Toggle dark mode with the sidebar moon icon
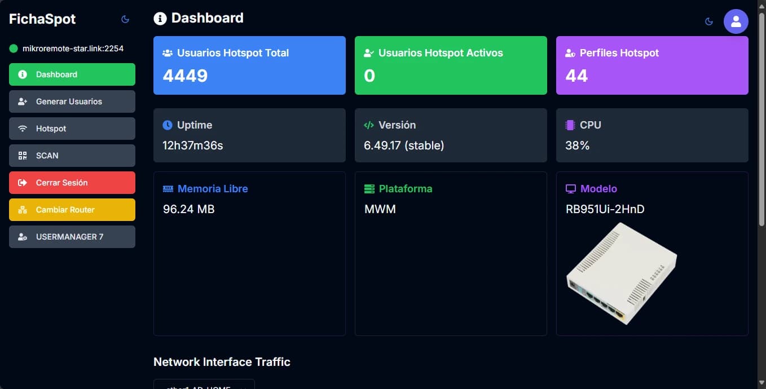The width and height of the screenshot is (766, 389). [125, 19]
